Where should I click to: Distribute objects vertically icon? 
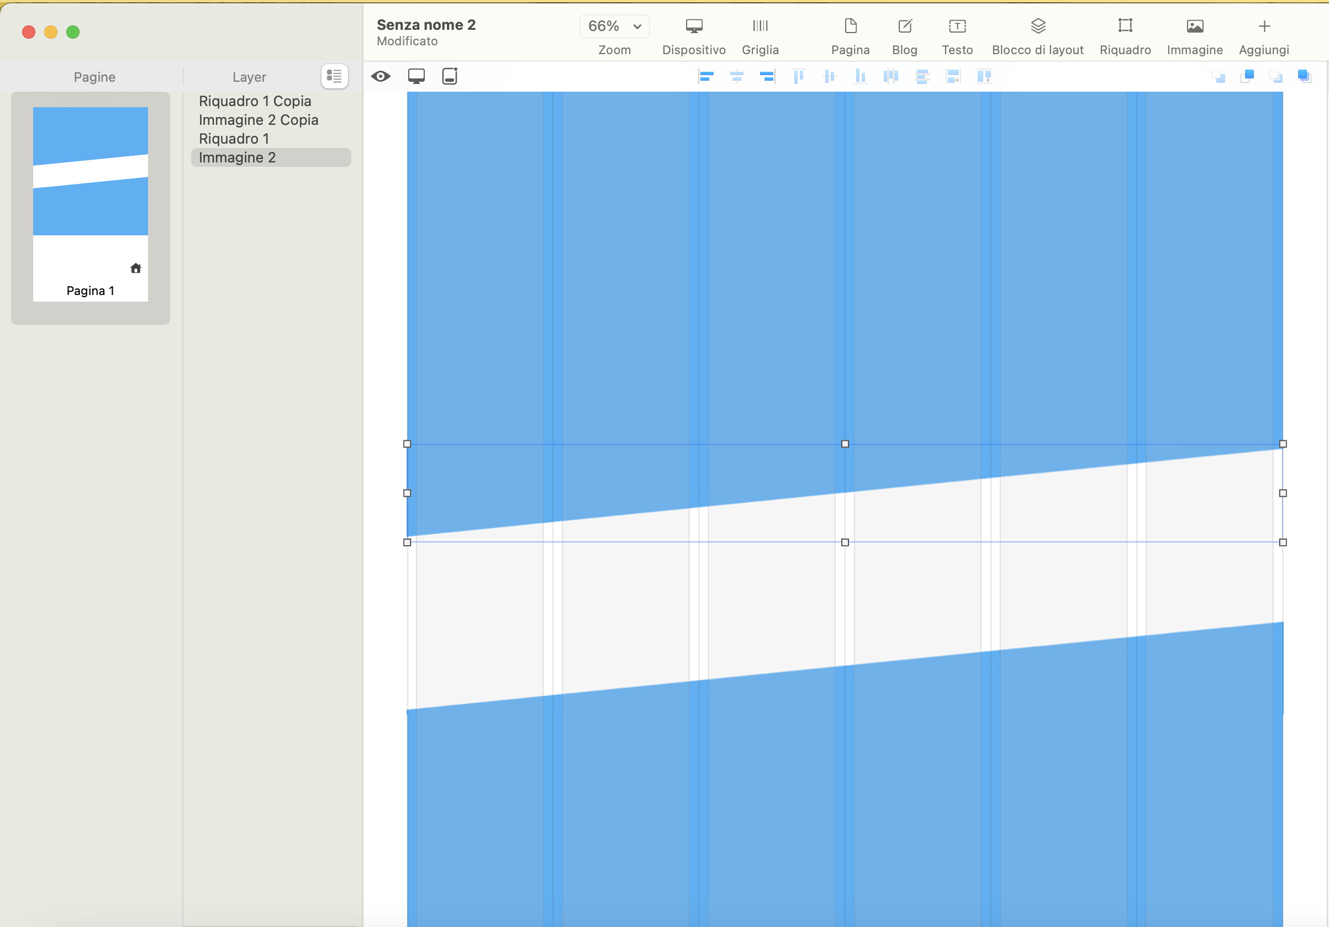922,76
